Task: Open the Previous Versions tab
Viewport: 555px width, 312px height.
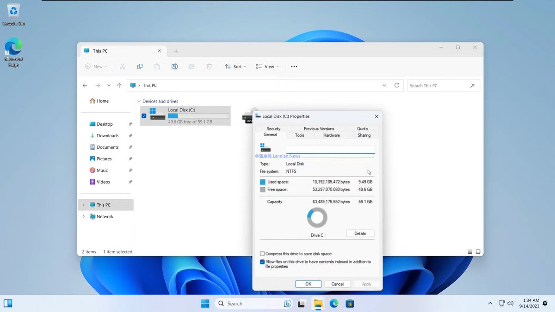Action: pos(319,128)
